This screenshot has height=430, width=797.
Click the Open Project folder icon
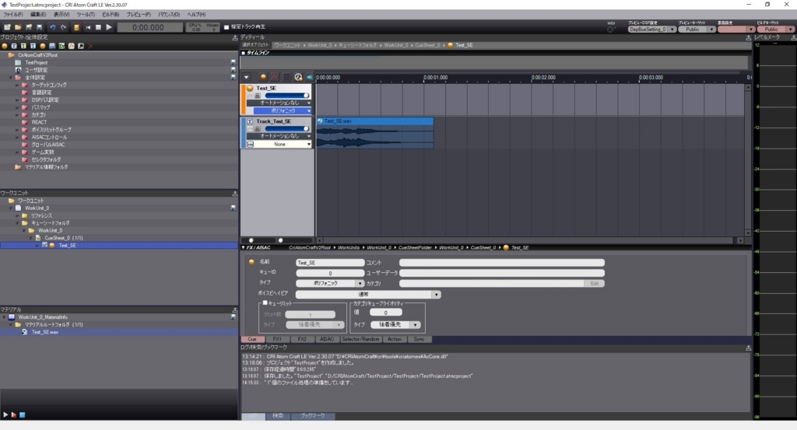click(x=18, y=27)
